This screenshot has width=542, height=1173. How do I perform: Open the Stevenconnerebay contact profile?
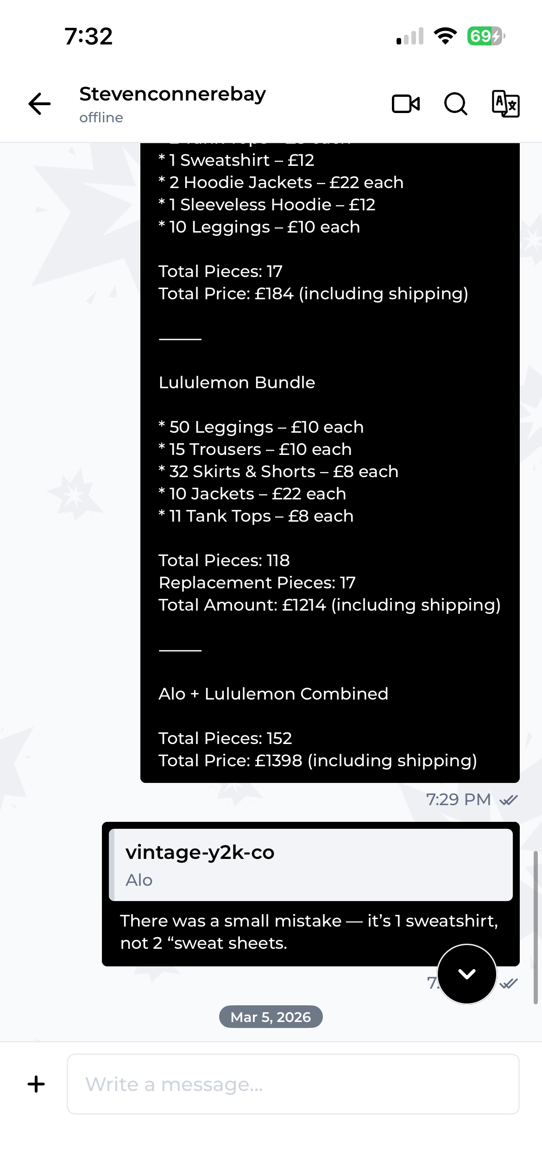172,94
